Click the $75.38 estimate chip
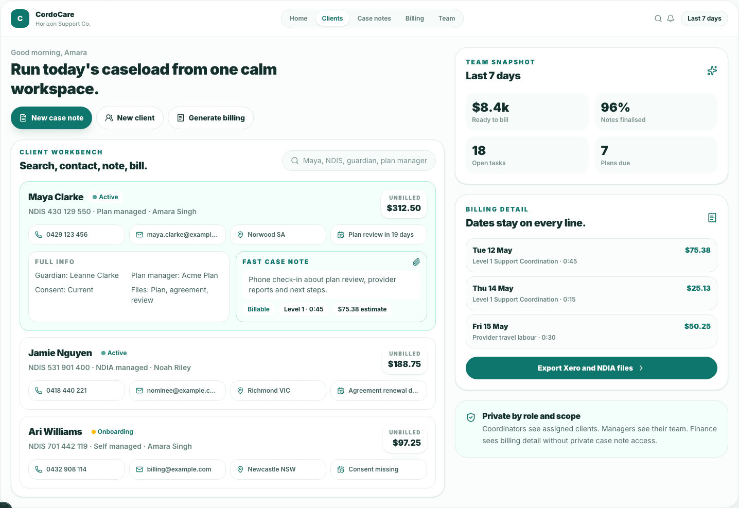739x508 pixels. [x=362, y=309]
